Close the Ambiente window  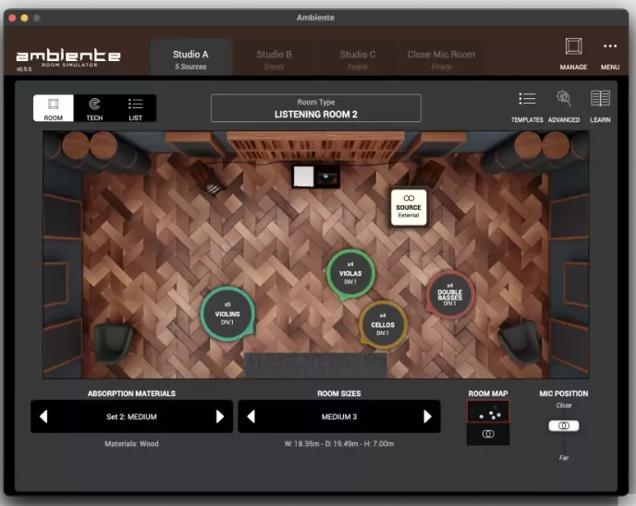click(x=12, y=18)
